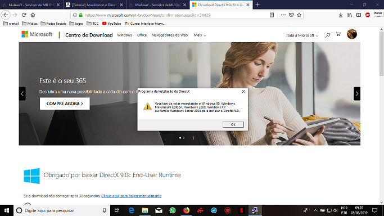Viewport: 384px width, 216px height.
Task: Click OK in the DirectX dialog
Action: (233, 125)
